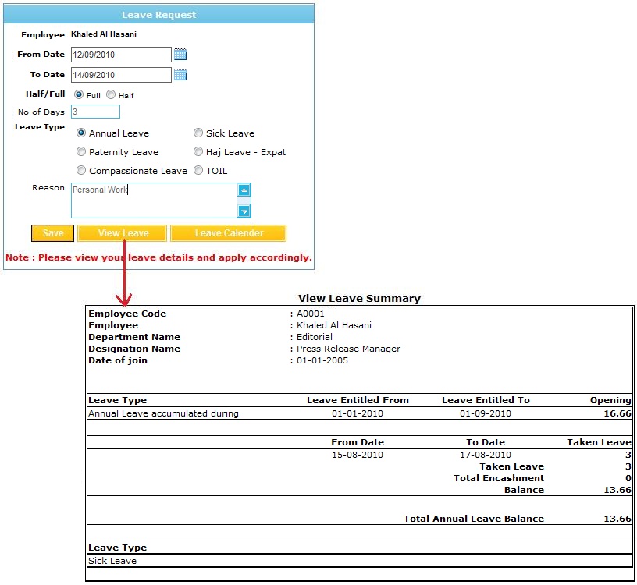Viewport: 637px width, 585px height.
Task: Click into the Reason text area
Action: click(x=155, y=200)
